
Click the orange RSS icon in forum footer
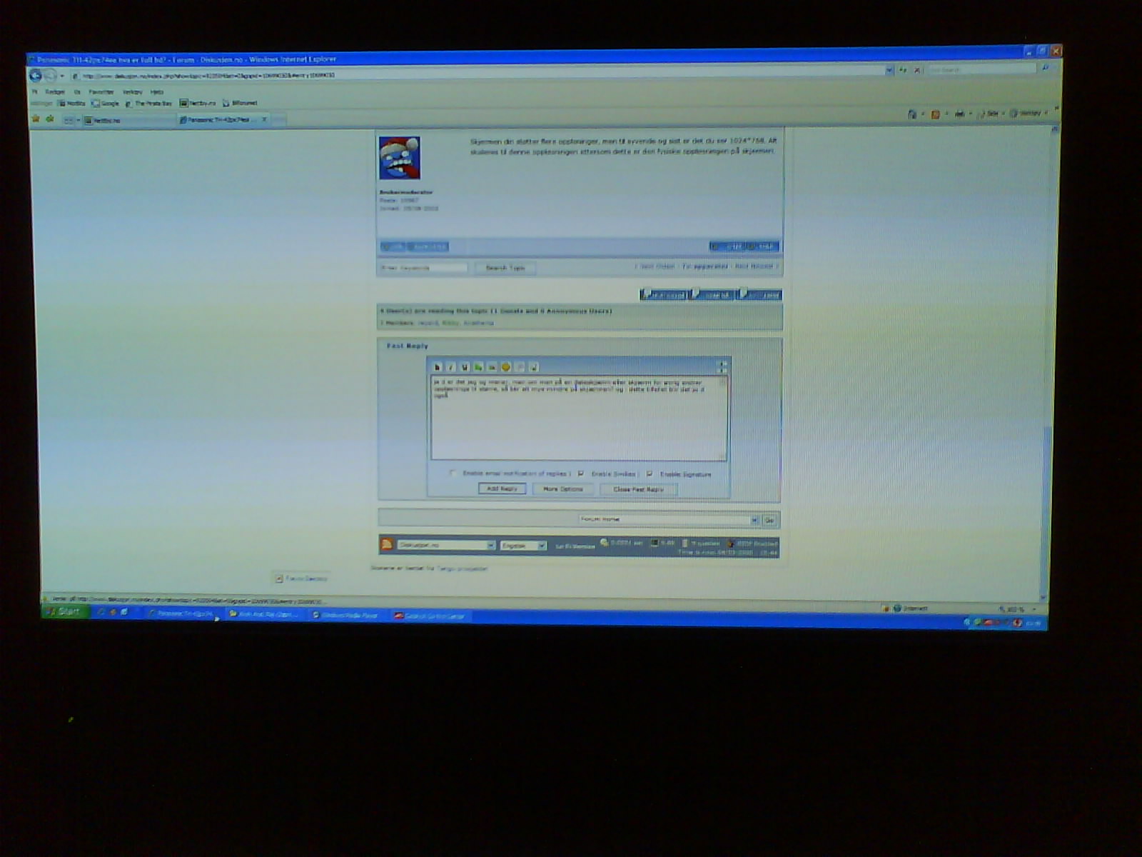tap(387, 544)
